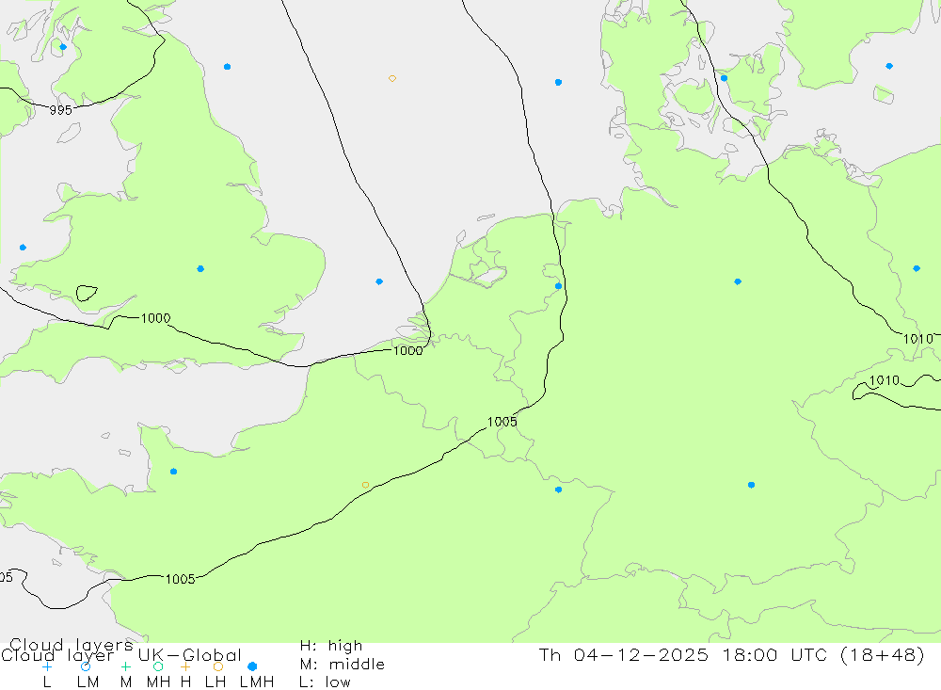Click the orange H plus legend symbol
This screenshot has width=941, height=690.
click(185, 666)
